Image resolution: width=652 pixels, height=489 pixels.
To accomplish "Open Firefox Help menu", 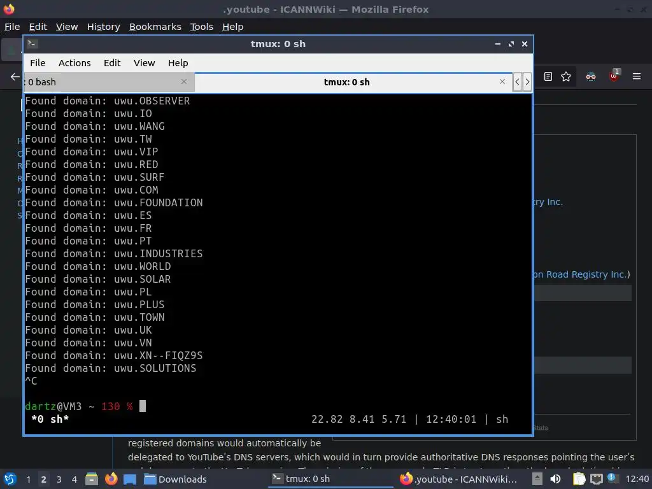I will [233, 27].
